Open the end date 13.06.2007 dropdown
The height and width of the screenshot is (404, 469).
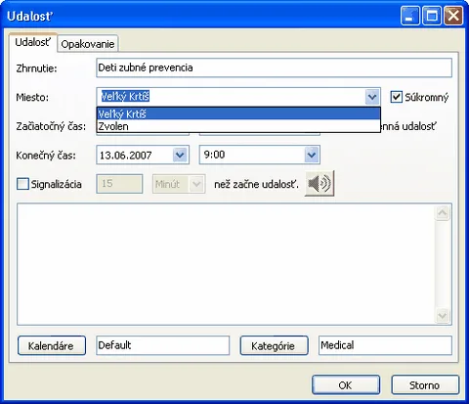(180, 155)
